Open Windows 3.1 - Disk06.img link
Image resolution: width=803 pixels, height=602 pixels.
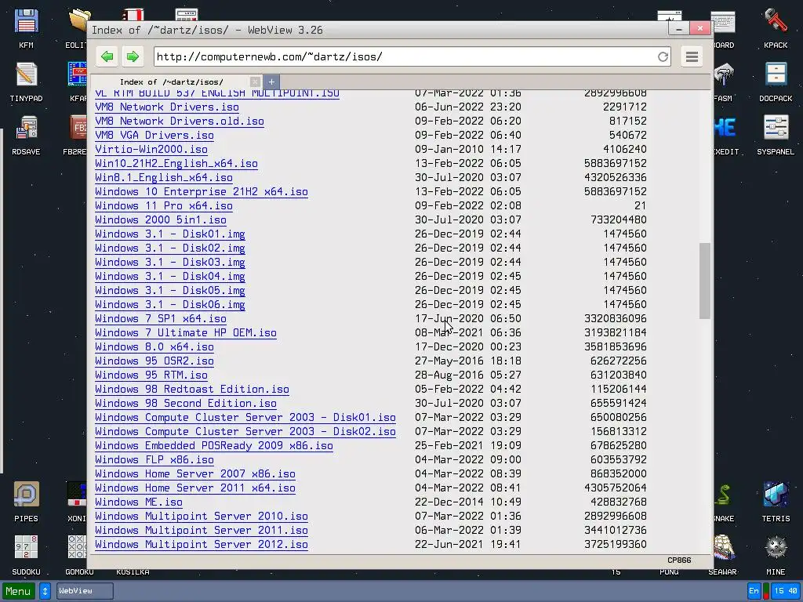click(x=170, y=305)
